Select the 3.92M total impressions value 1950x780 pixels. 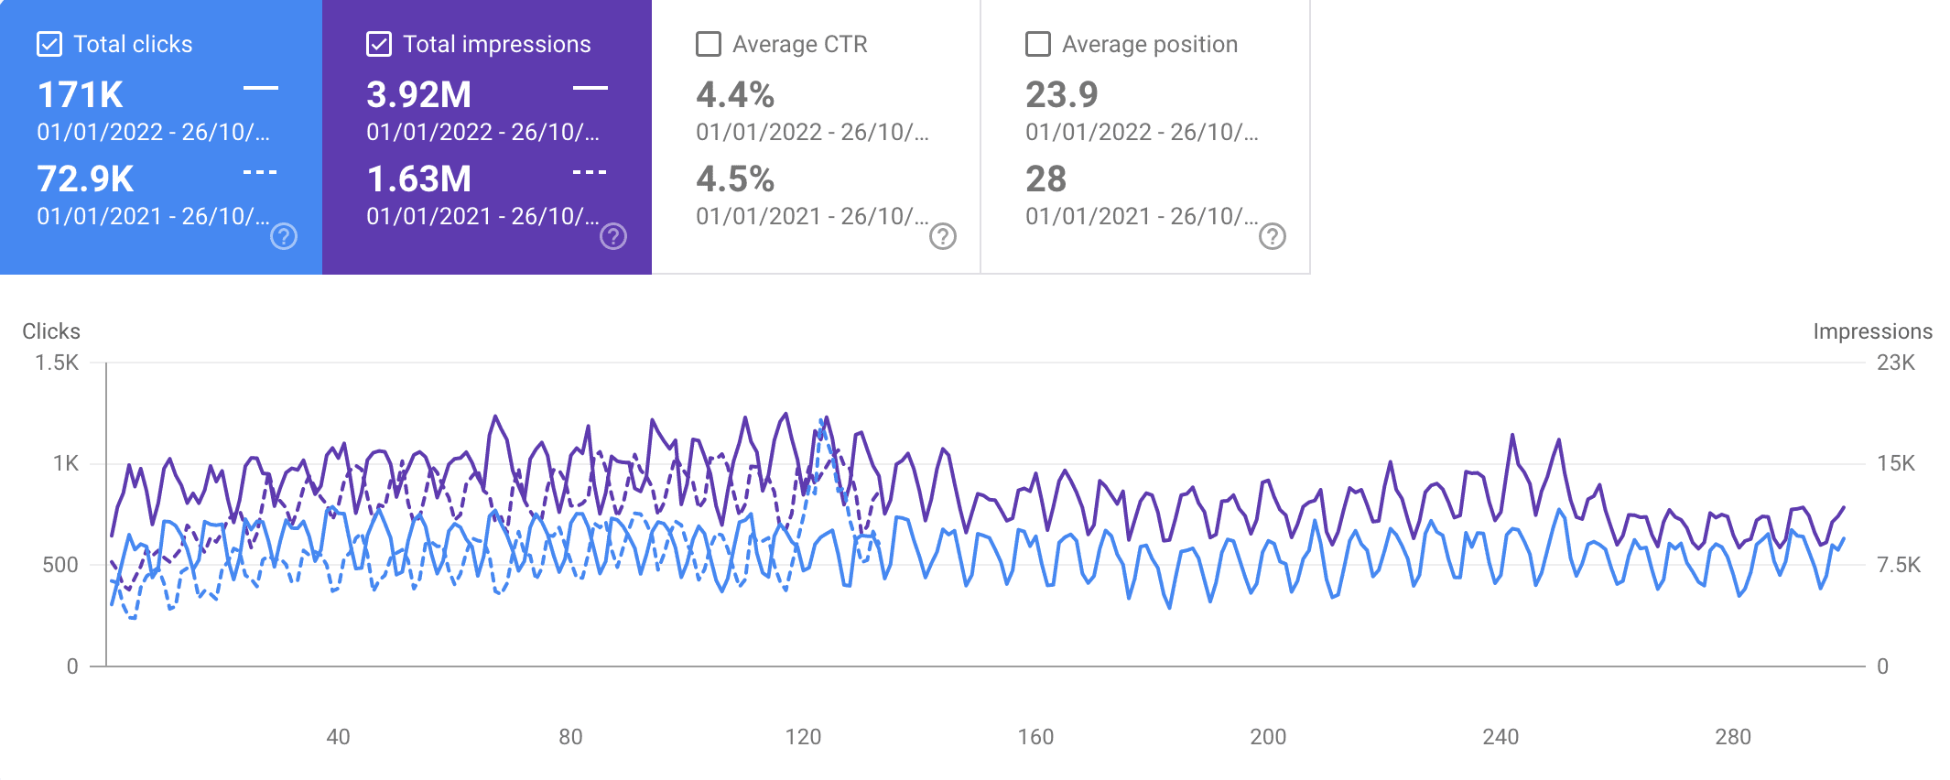(419, 95)
